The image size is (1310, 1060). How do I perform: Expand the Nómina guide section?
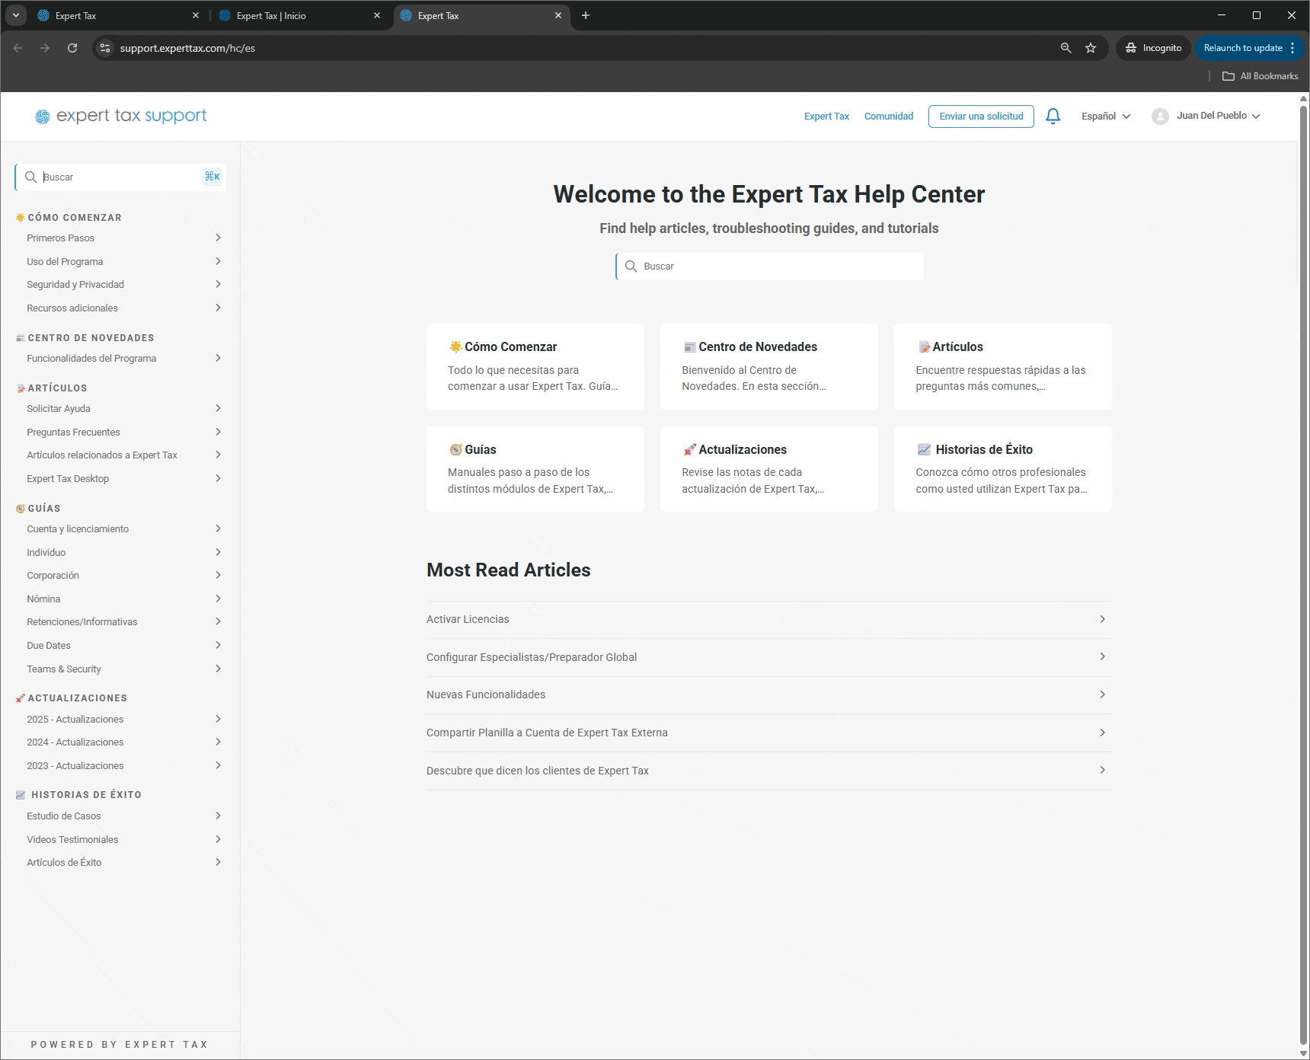coord(123,599)
